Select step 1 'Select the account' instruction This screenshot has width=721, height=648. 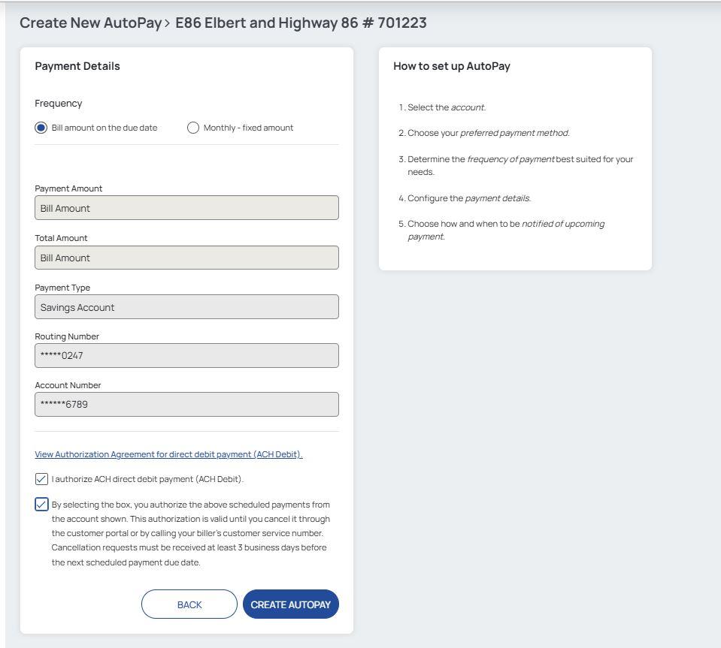click(446, 107)
